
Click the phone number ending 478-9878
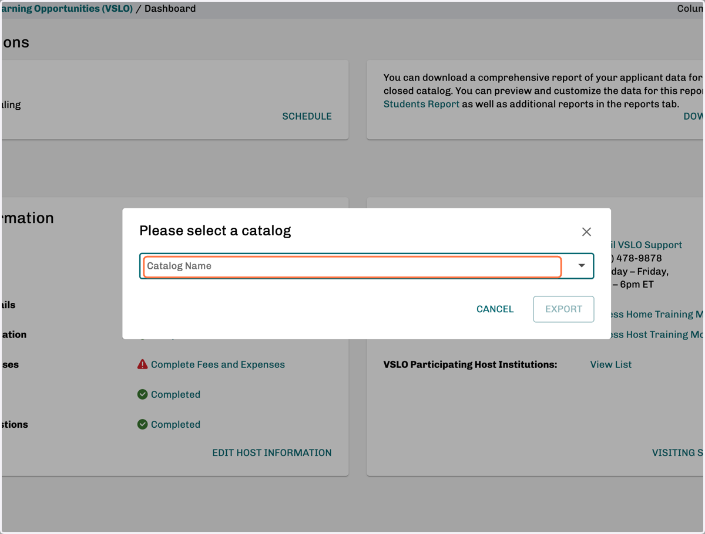(636, 258)
